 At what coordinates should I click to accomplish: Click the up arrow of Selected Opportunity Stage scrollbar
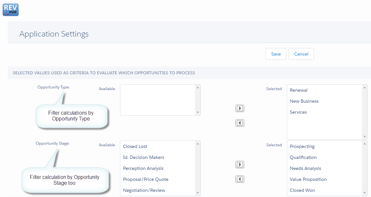[365, 144]
